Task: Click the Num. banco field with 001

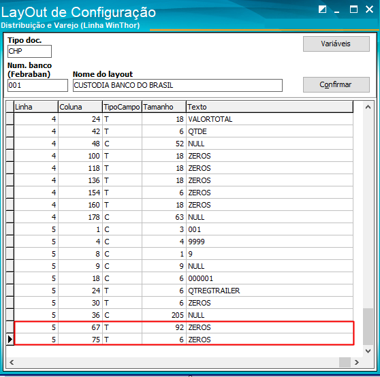Action: click(x=37, y=85)
